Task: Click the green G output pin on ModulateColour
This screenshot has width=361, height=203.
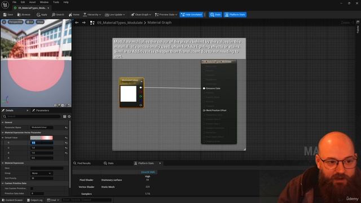Action: 140,96
